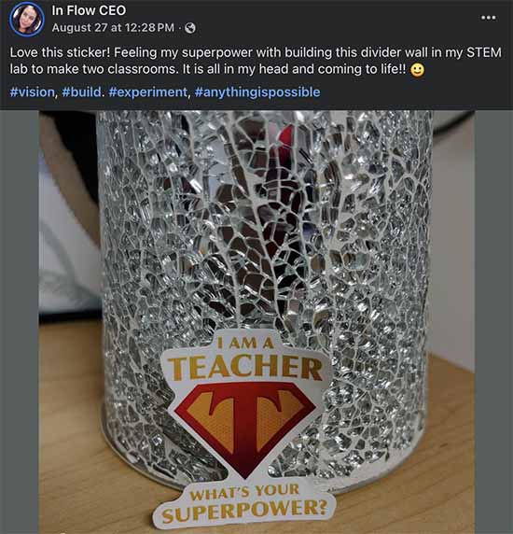513x534 pixels.
Task: Open the mosaic jar photo in viewer
Action: pos(256,322)
